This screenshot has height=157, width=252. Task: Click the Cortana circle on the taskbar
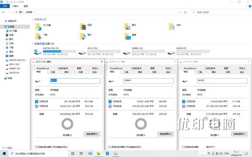coord(73,154)
